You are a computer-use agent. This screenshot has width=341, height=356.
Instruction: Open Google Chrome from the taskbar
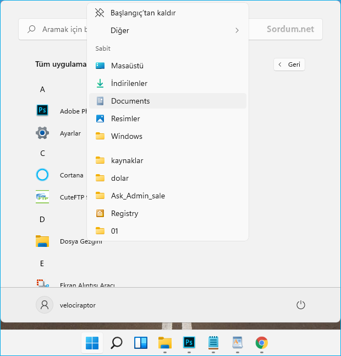[262, 343]
